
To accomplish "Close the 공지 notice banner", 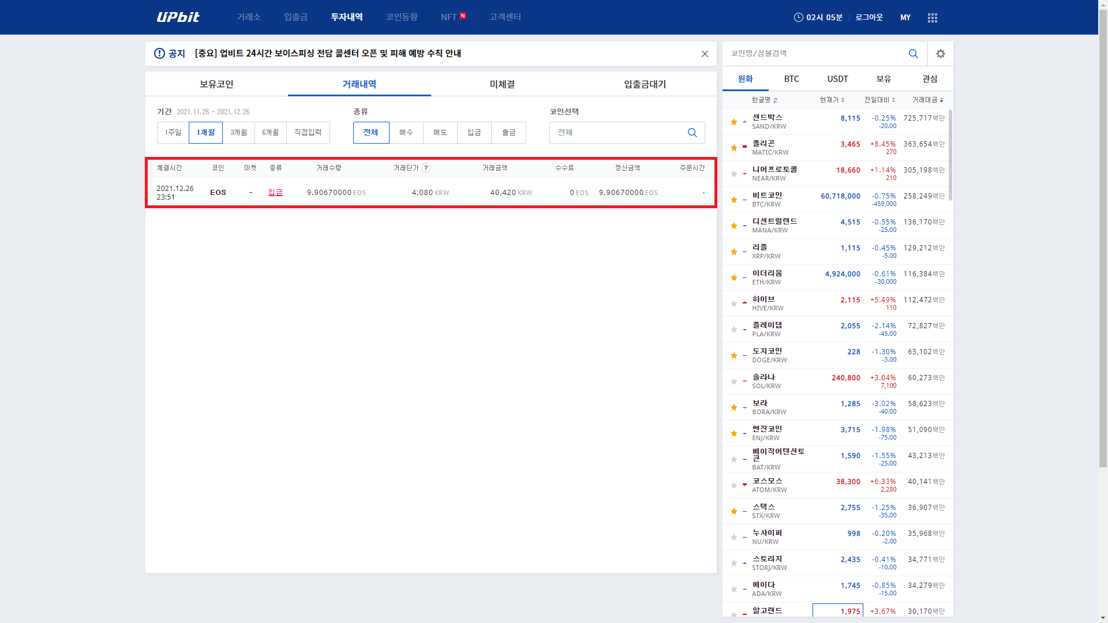I will click(705, 54).
